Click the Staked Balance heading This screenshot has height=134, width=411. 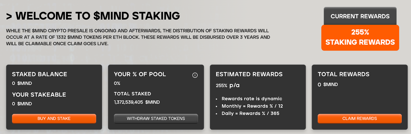coord(40,74)
